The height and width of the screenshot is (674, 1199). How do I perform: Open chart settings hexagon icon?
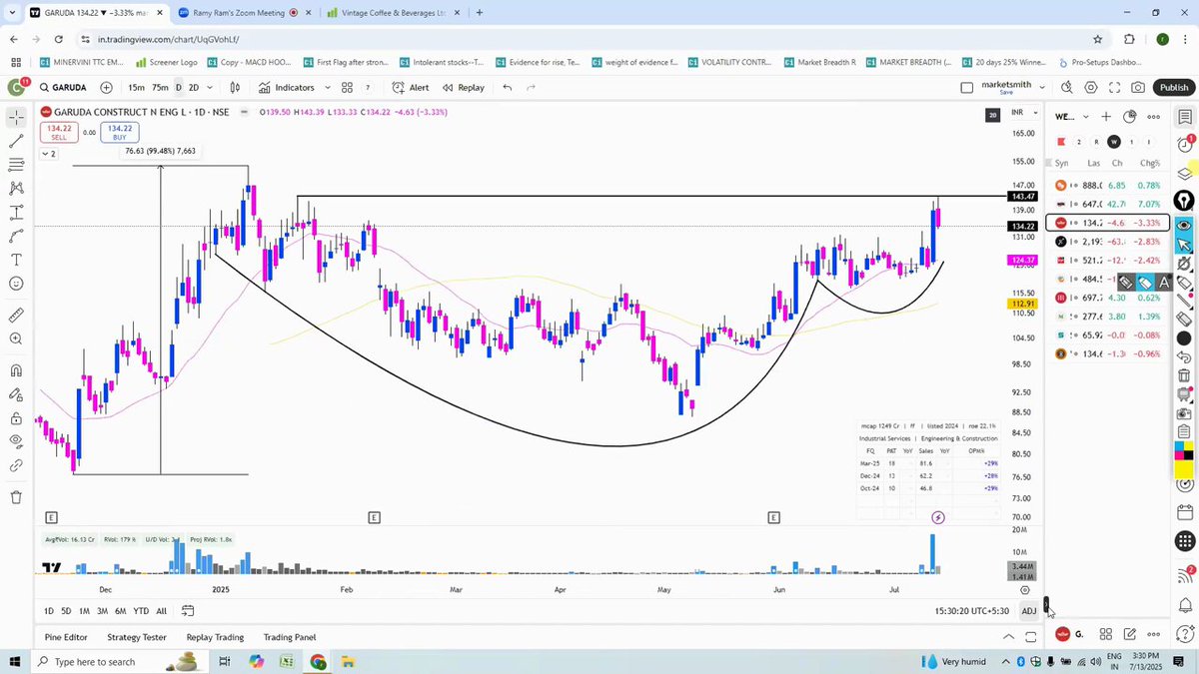point(1093,87)
